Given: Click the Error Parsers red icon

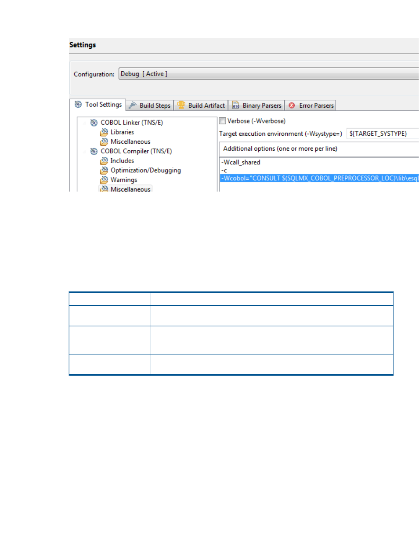Looking at the screenshot, I should click(292, 105).
